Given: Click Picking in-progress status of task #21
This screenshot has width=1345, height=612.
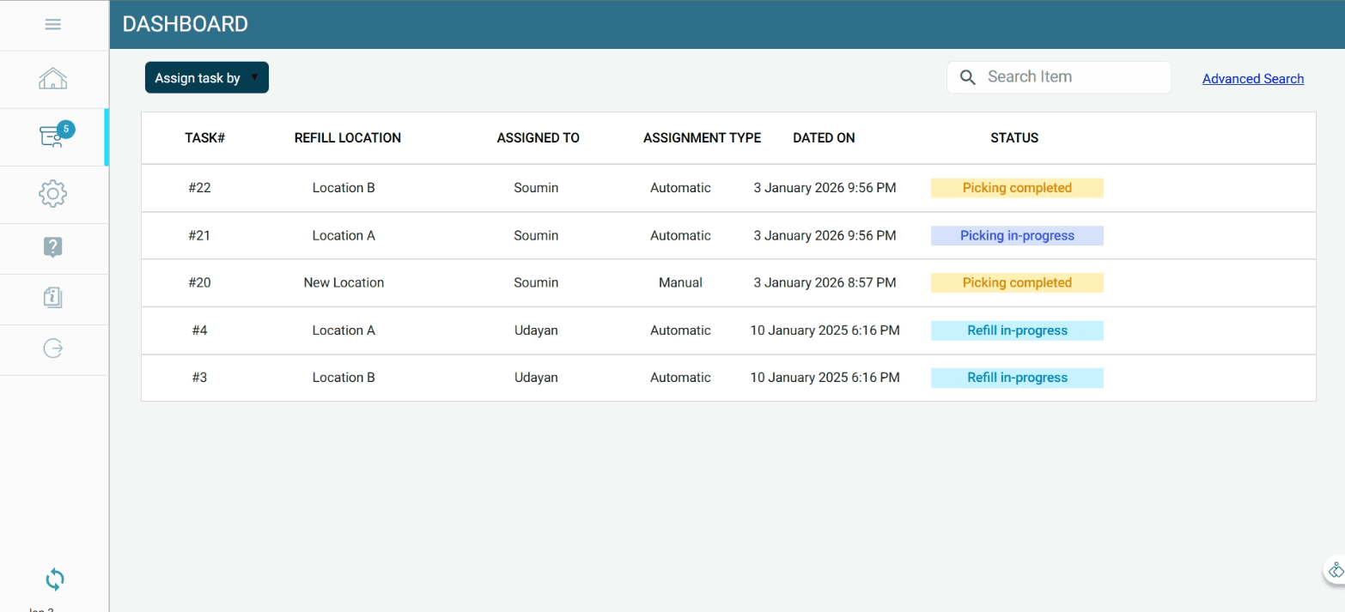Looking at the screenshot, I should point(1017,235).
